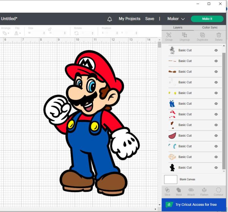
Task: Hide the light blue eyes layer
Action: click(216, 146)
